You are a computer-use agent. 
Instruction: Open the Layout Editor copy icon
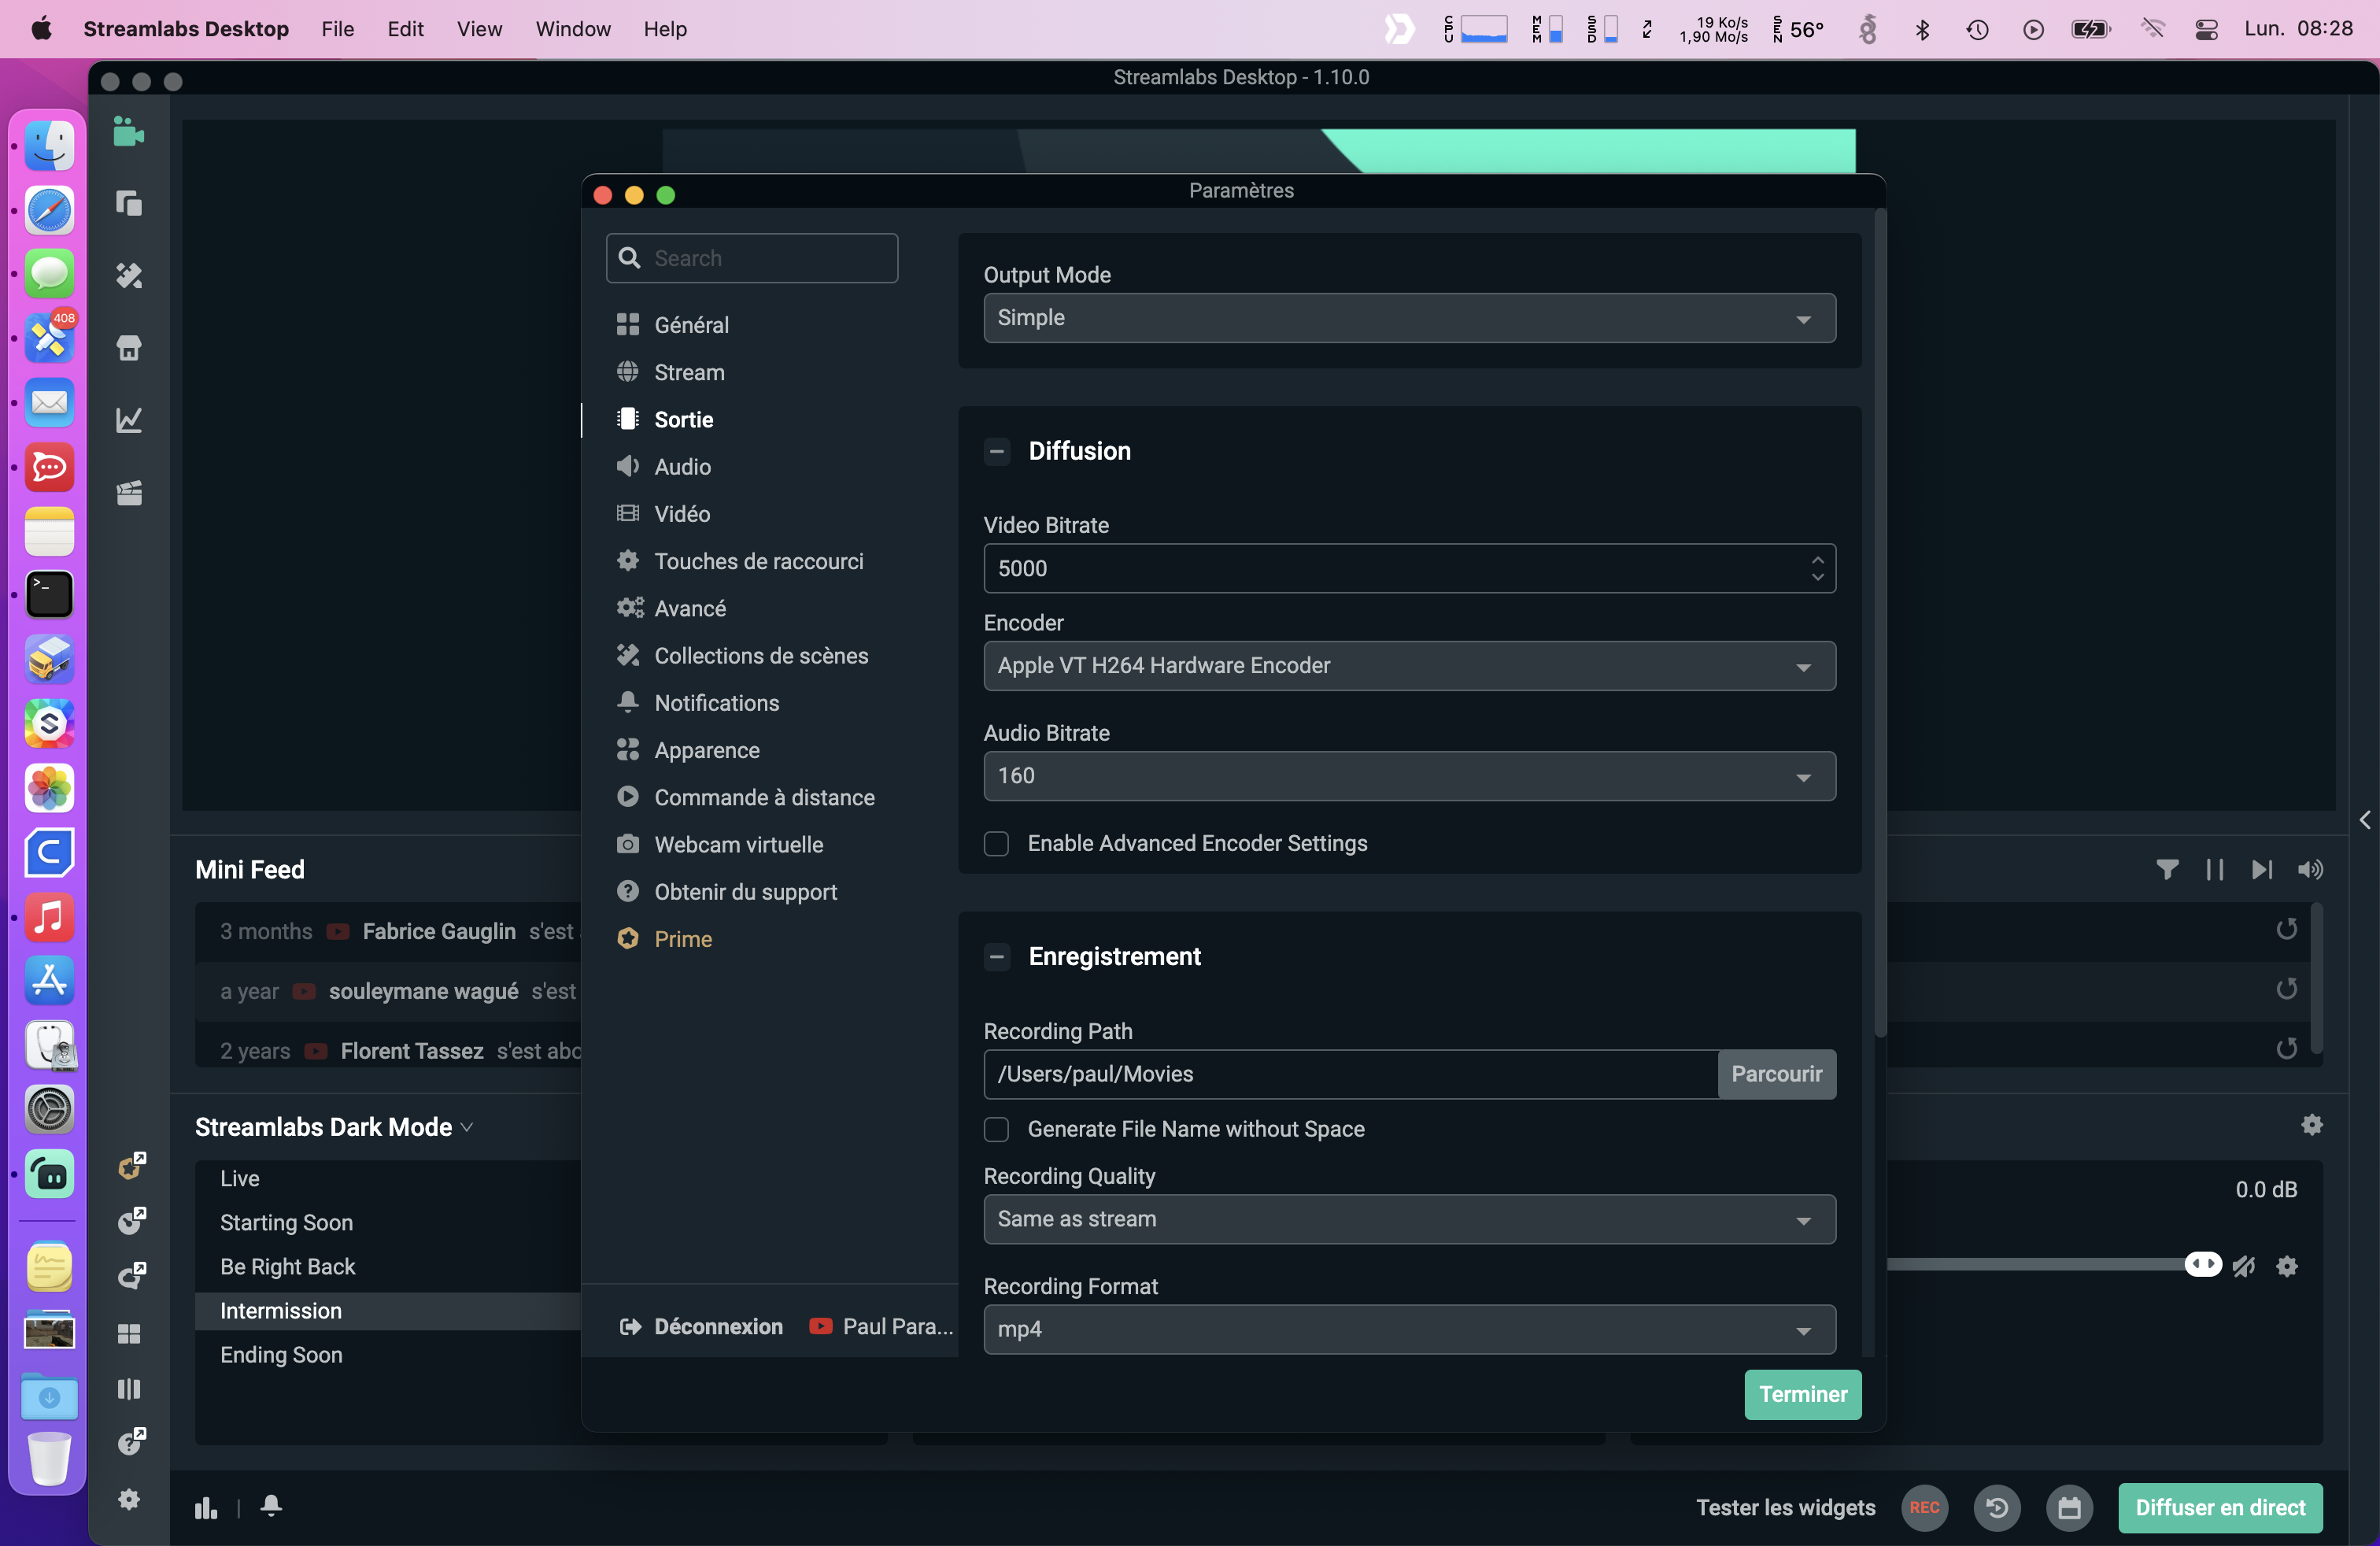pos(129,203)
